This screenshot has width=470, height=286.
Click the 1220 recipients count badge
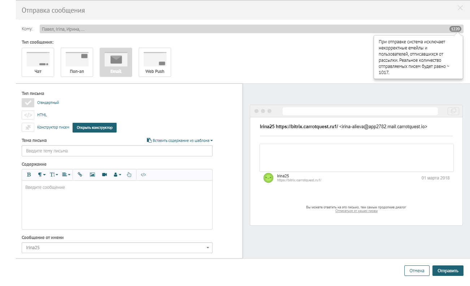click(455, 29)
